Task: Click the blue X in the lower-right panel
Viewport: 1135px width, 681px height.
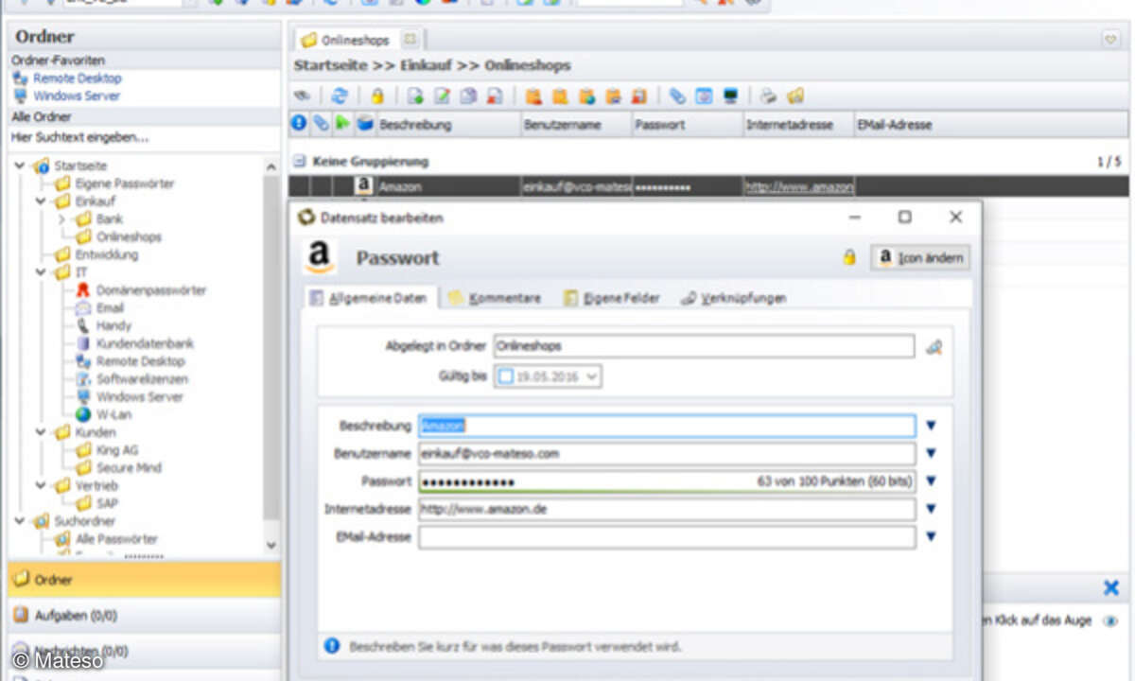Action: click(1111, 587)
